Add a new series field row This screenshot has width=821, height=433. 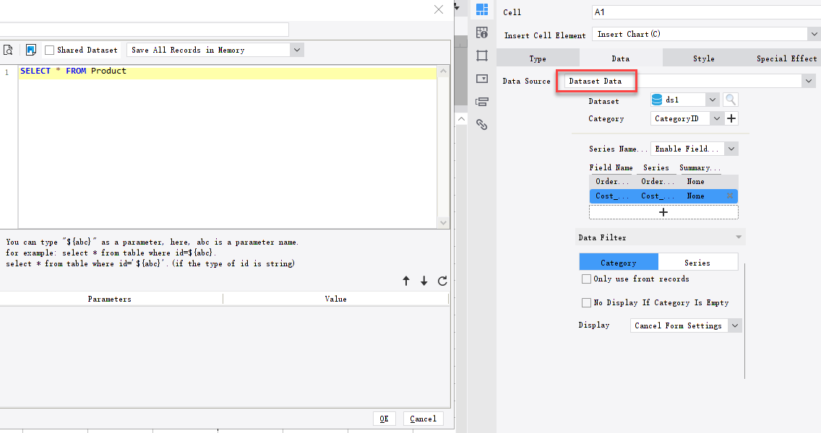click(663, 212)
